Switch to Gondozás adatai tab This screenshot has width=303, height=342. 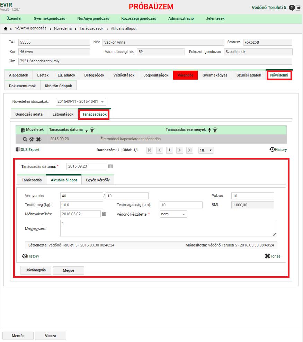point(29,114)
